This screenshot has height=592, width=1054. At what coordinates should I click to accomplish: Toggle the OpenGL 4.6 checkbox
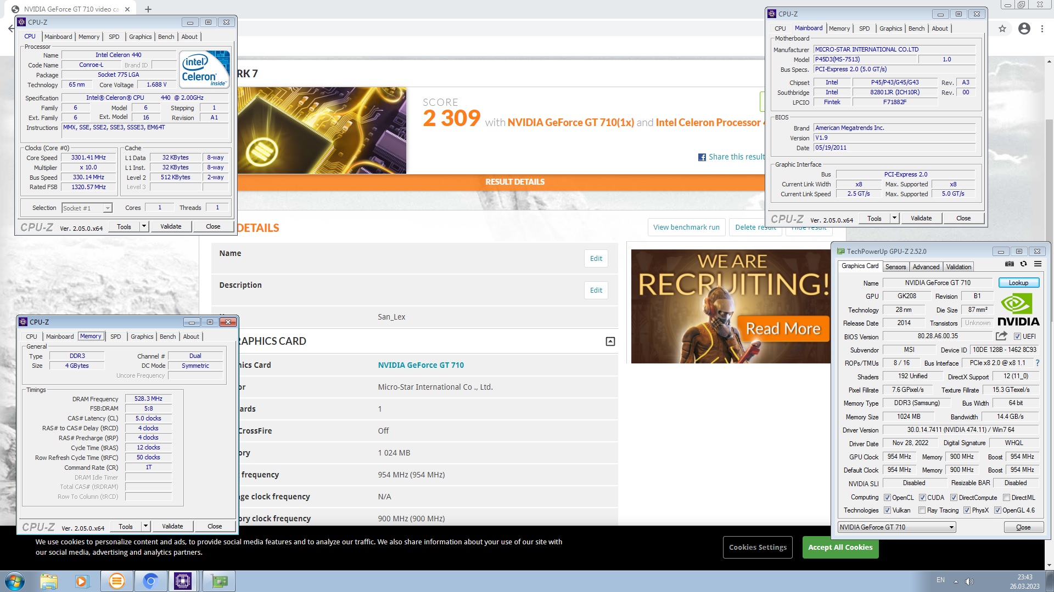click(997, 510)
